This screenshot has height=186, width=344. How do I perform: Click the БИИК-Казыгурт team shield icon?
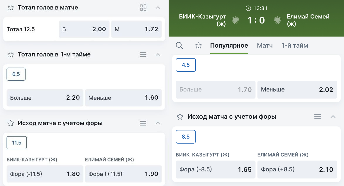coord(235,20)
